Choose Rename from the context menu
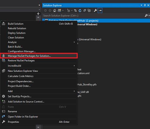150x129 pixels. tap(39, 111)
